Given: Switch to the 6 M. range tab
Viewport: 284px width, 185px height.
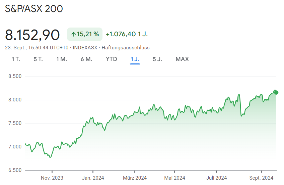Looking at the screenshot, I should click(86, 59).
